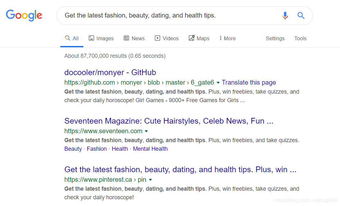Select the All tab label
Viewport: 340px width, 206px height.
(x=75, y=38)
